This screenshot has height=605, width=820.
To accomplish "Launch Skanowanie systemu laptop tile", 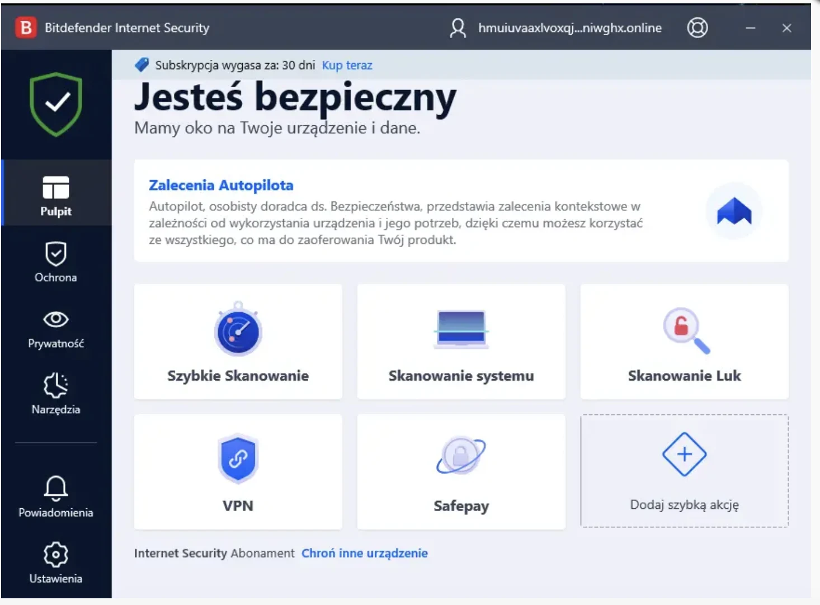I will (461, 342).
